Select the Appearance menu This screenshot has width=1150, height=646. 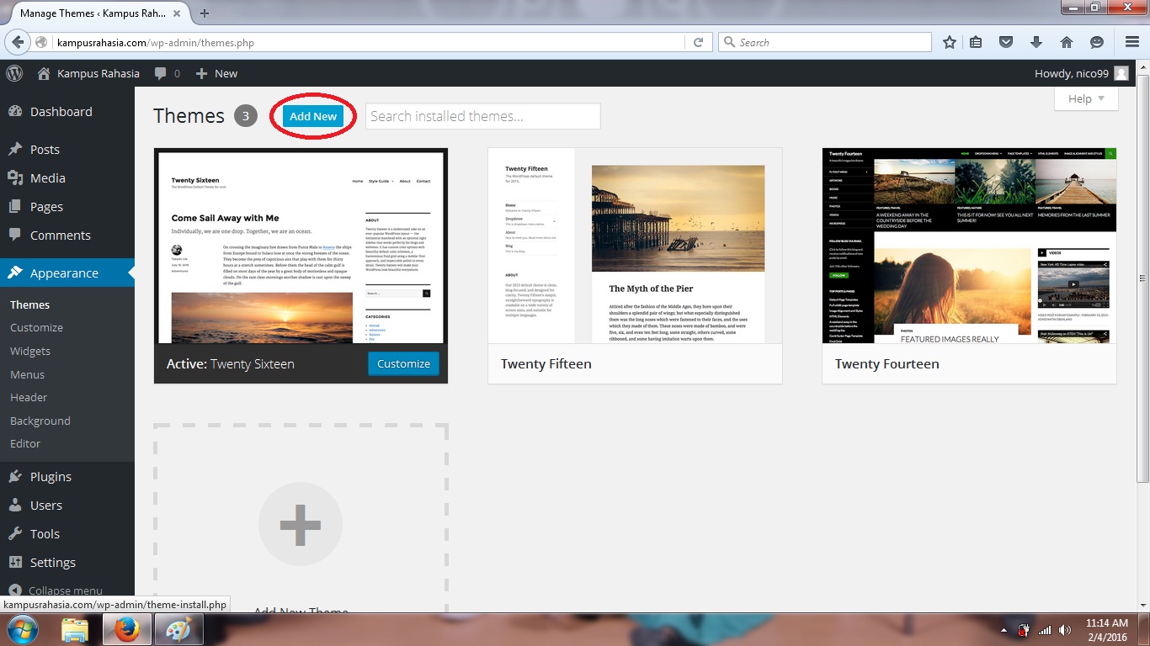pos(67,273)
